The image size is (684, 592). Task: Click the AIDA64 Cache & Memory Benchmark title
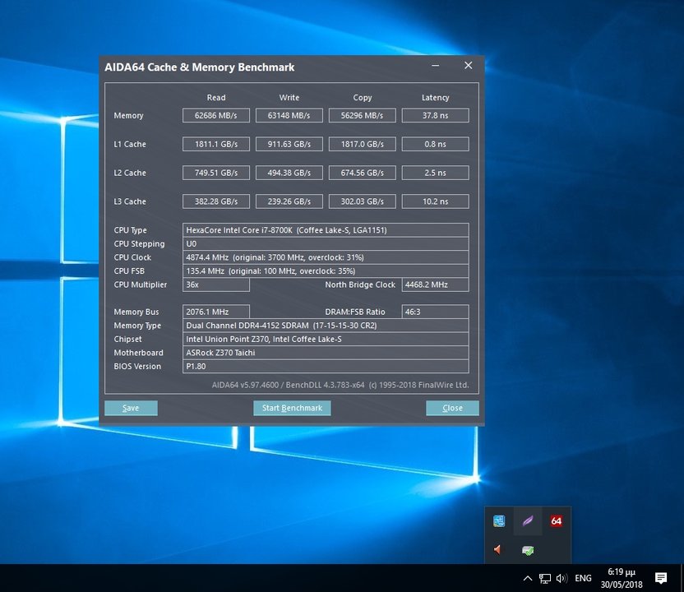click(x=199, y=67)
